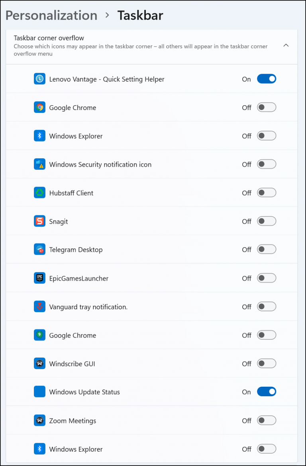Click the Lenovo Vantage Quick Setting Helper icon
The height and width of the screenshot is (466, 306).
click(39, 79)
